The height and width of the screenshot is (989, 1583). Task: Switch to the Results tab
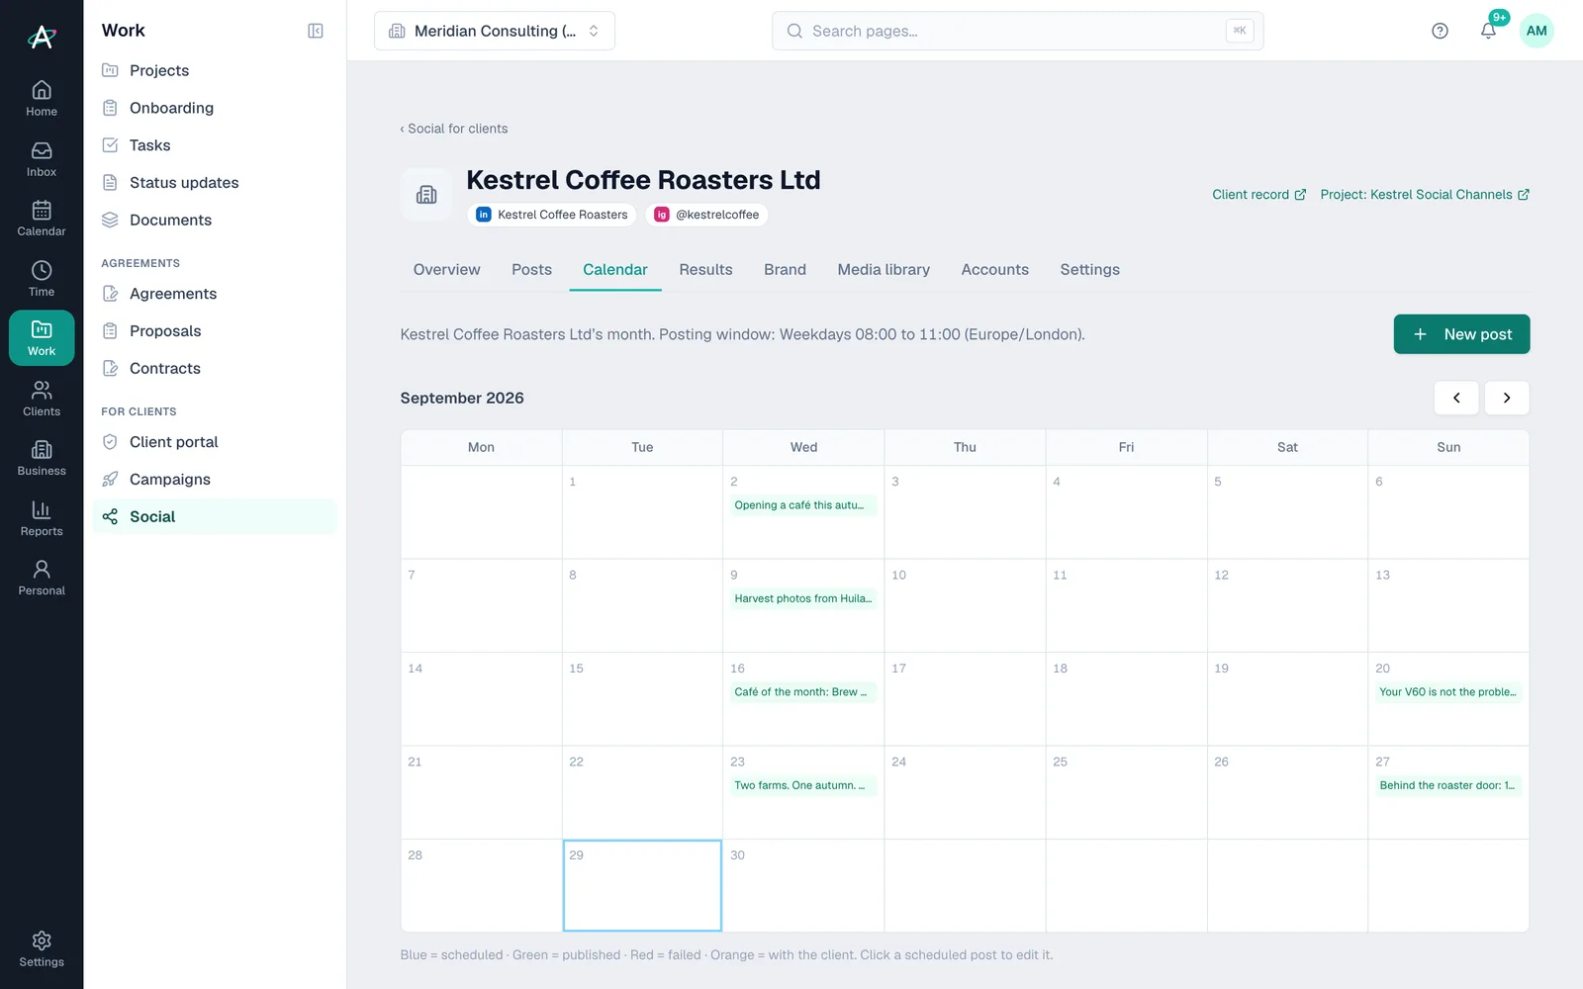pos(705,269)
